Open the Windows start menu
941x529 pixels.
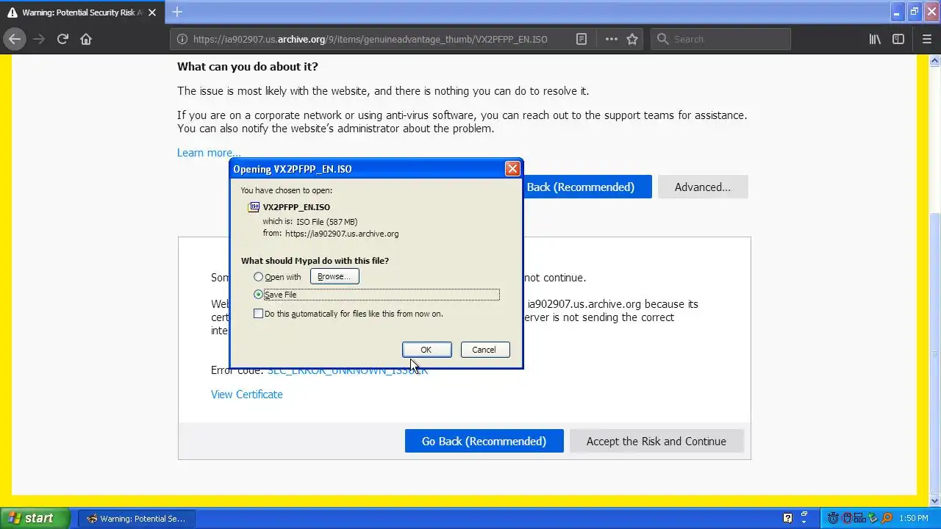click(x=35, y=518)
